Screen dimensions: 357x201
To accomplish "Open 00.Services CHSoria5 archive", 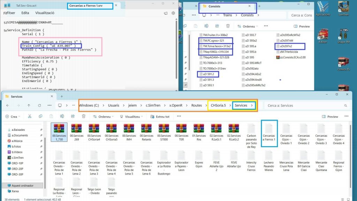I will (x=112, y=132).
